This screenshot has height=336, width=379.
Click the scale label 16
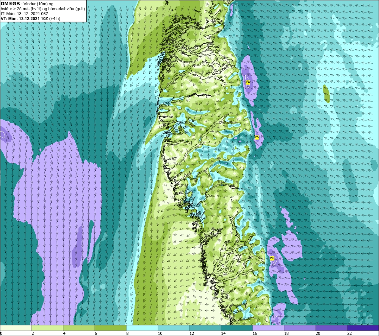click(255, 334)
